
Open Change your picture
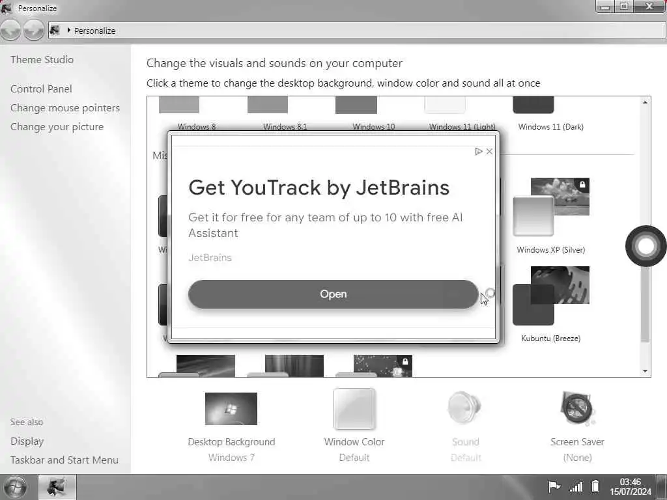click(57, 127)
